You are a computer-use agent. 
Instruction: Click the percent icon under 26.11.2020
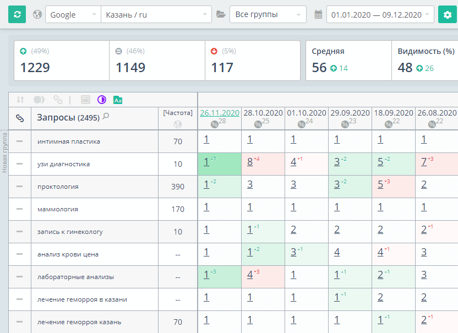[214, 124]
